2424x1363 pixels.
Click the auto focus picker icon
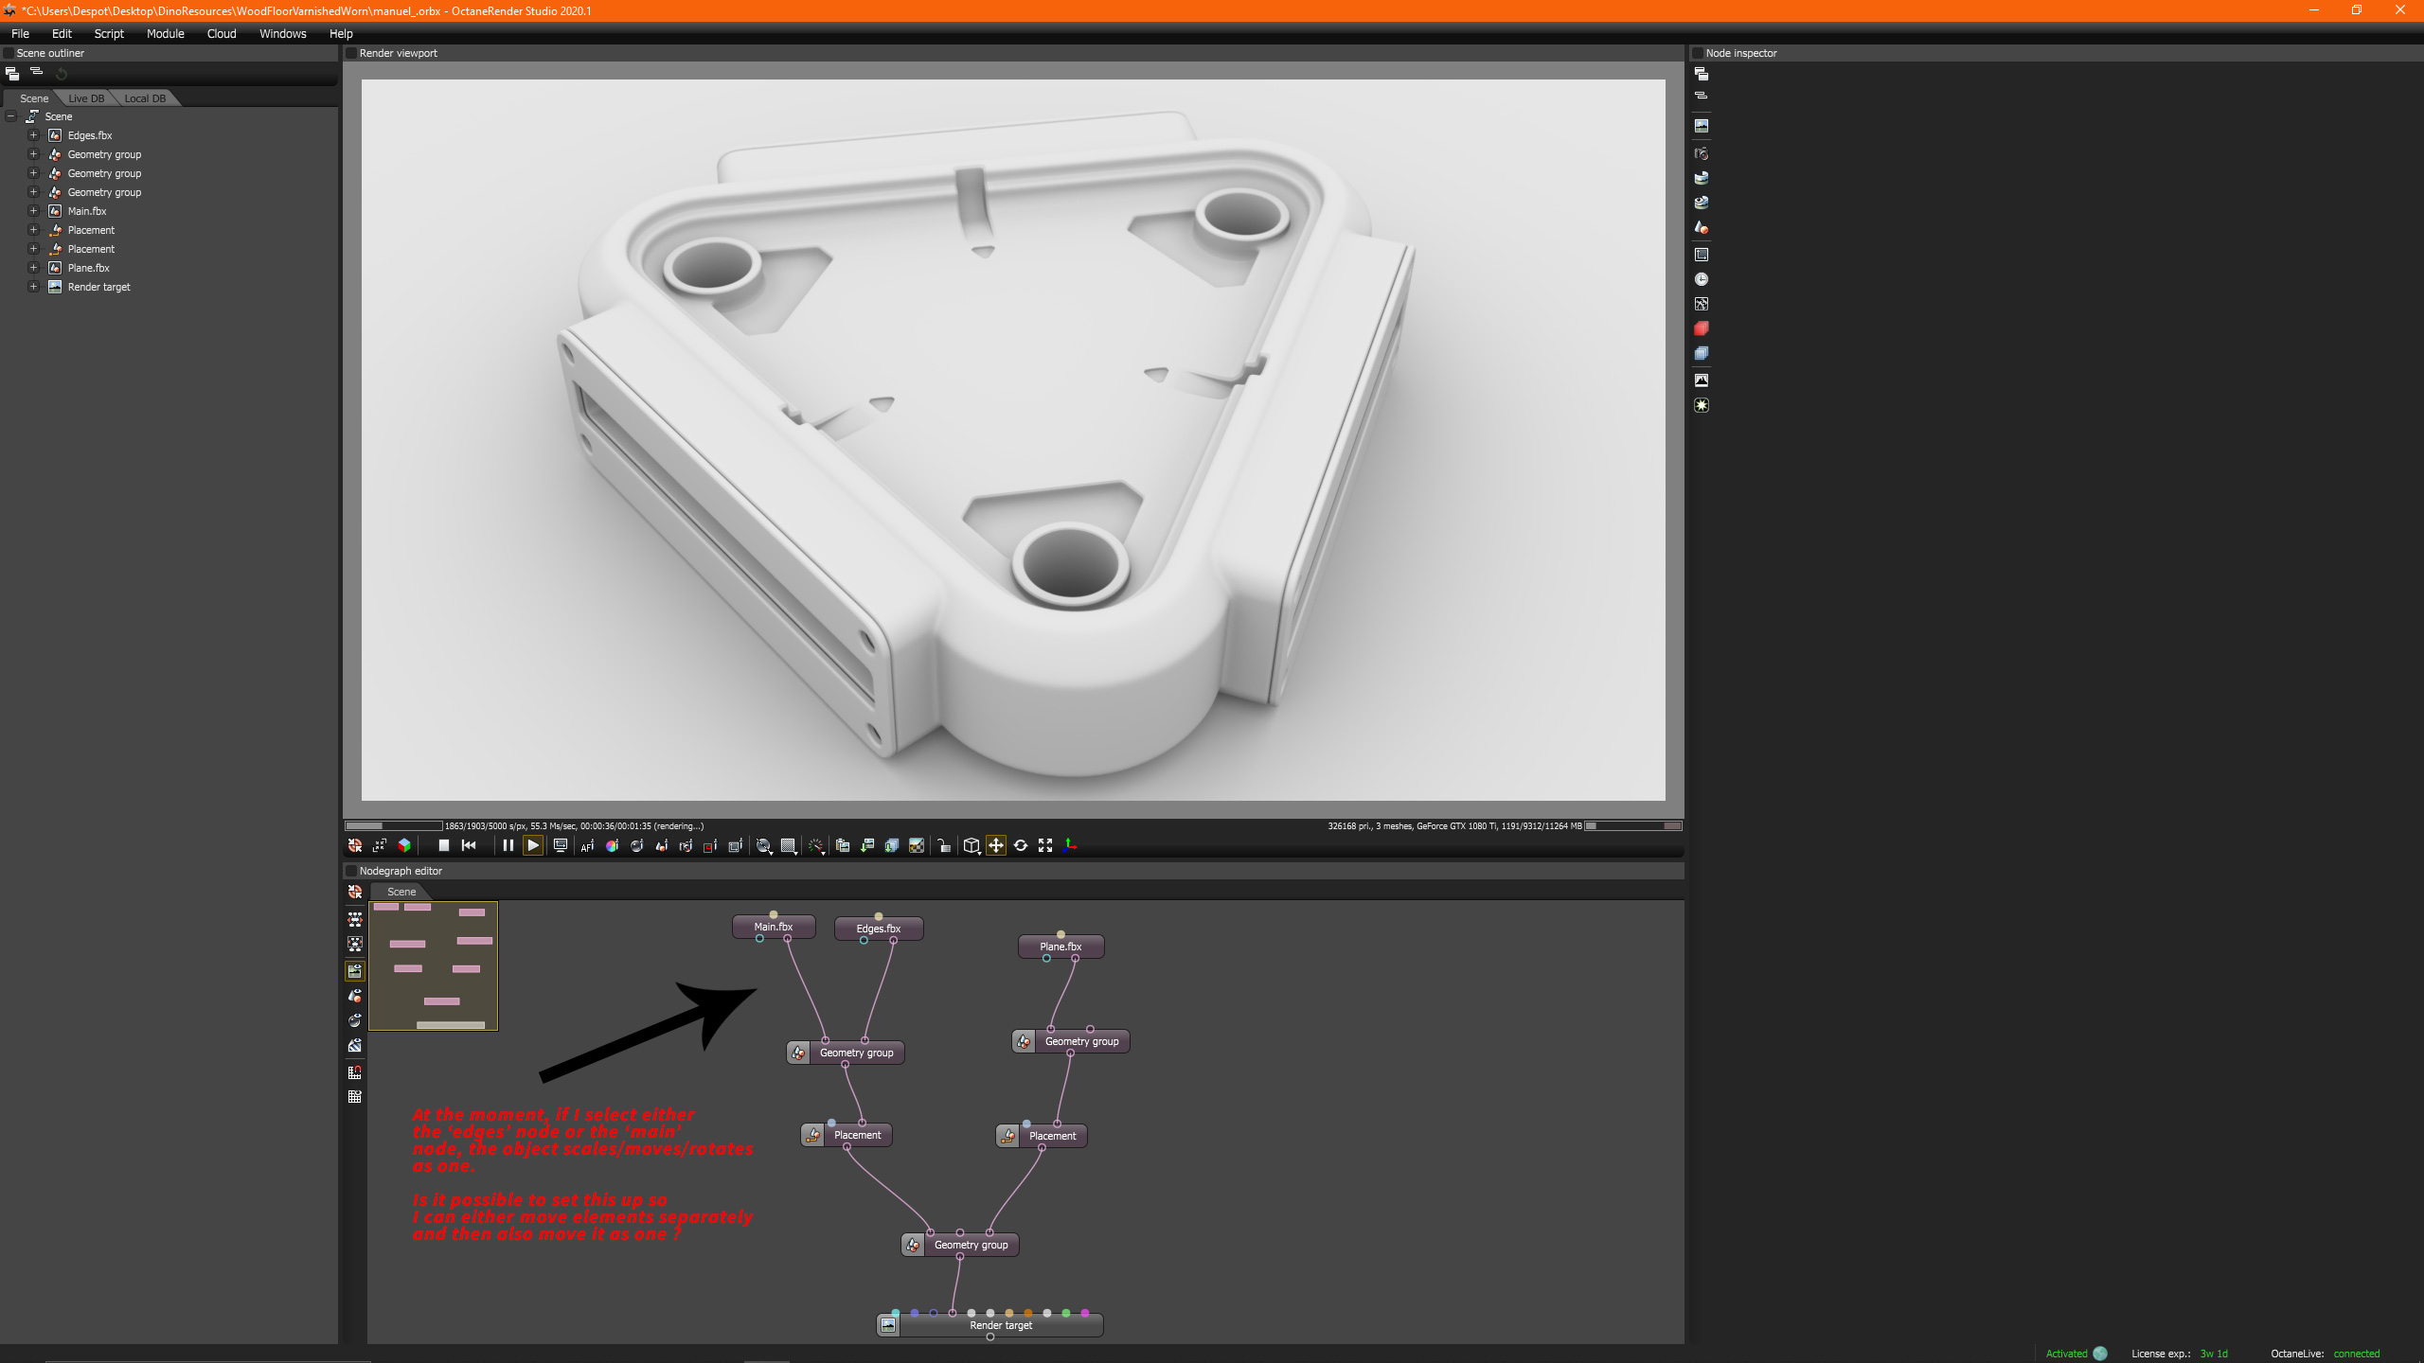point(587,845)
